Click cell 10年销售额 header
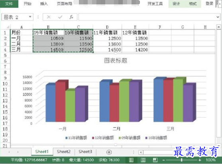Viewport: 222px width, 164px height. (x=79, y=33)
